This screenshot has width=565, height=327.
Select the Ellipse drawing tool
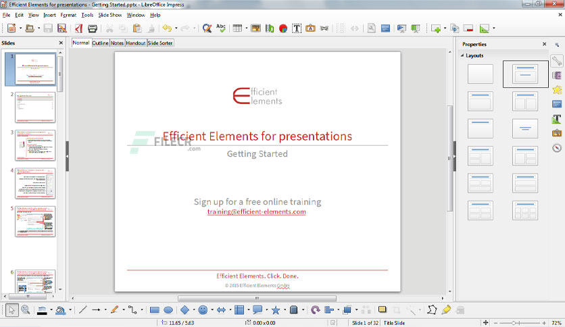[x=168, y=310]
